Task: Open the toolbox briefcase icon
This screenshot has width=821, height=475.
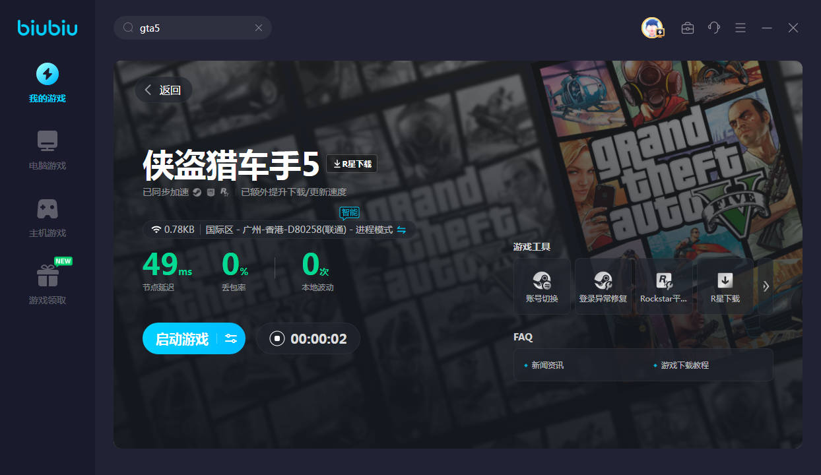Action: (x=688, y=28)
